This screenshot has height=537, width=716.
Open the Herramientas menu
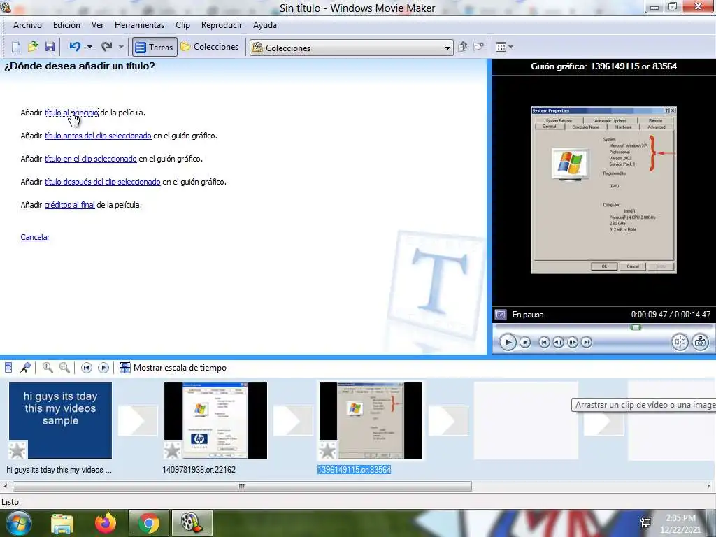pyautogui.click(x=139, y=25)
